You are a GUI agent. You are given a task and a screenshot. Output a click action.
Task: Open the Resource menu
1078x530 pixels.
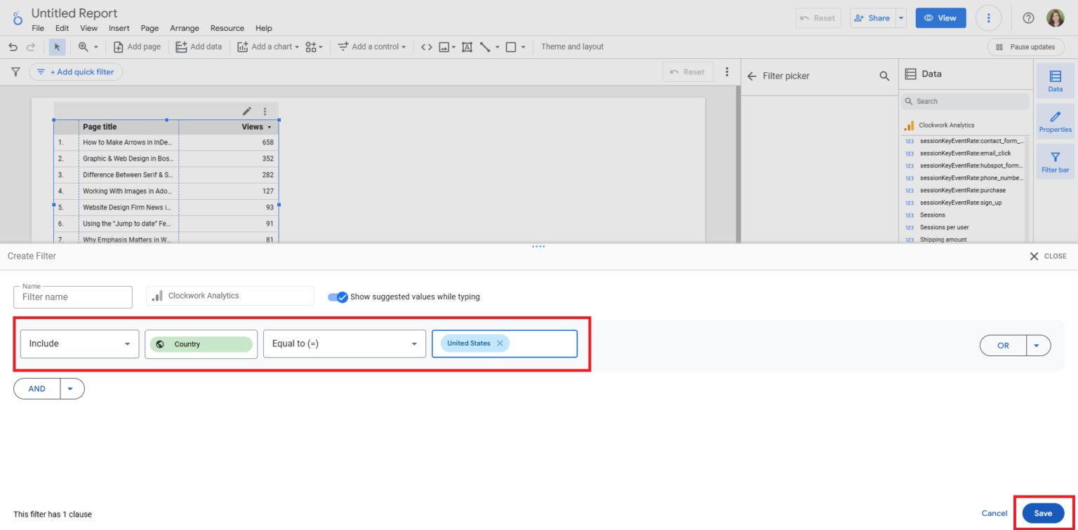(227, 28)
